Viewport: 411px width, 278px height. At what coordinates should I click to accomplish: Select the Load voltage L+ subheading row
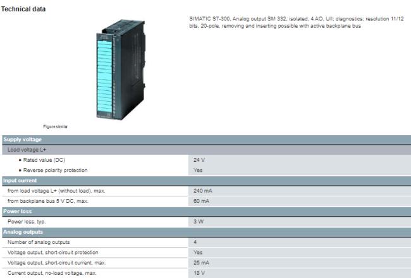click(25, 149)
